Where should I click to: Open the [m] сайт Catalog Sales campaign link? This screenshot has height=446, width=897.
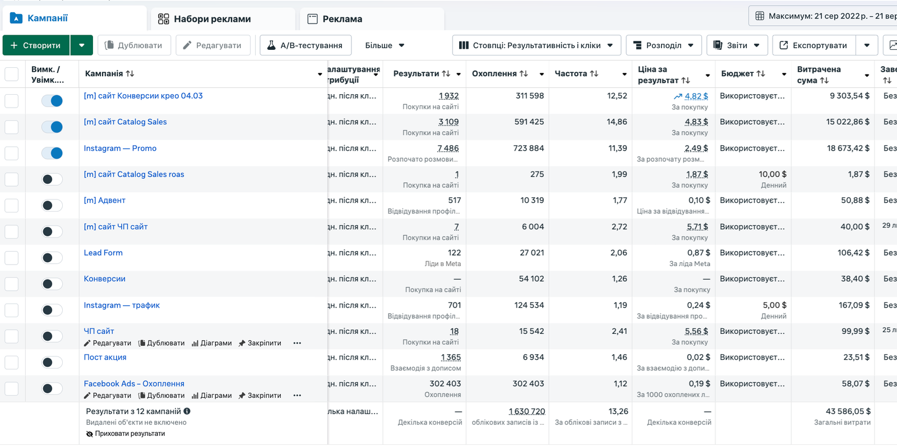(125, 122)
